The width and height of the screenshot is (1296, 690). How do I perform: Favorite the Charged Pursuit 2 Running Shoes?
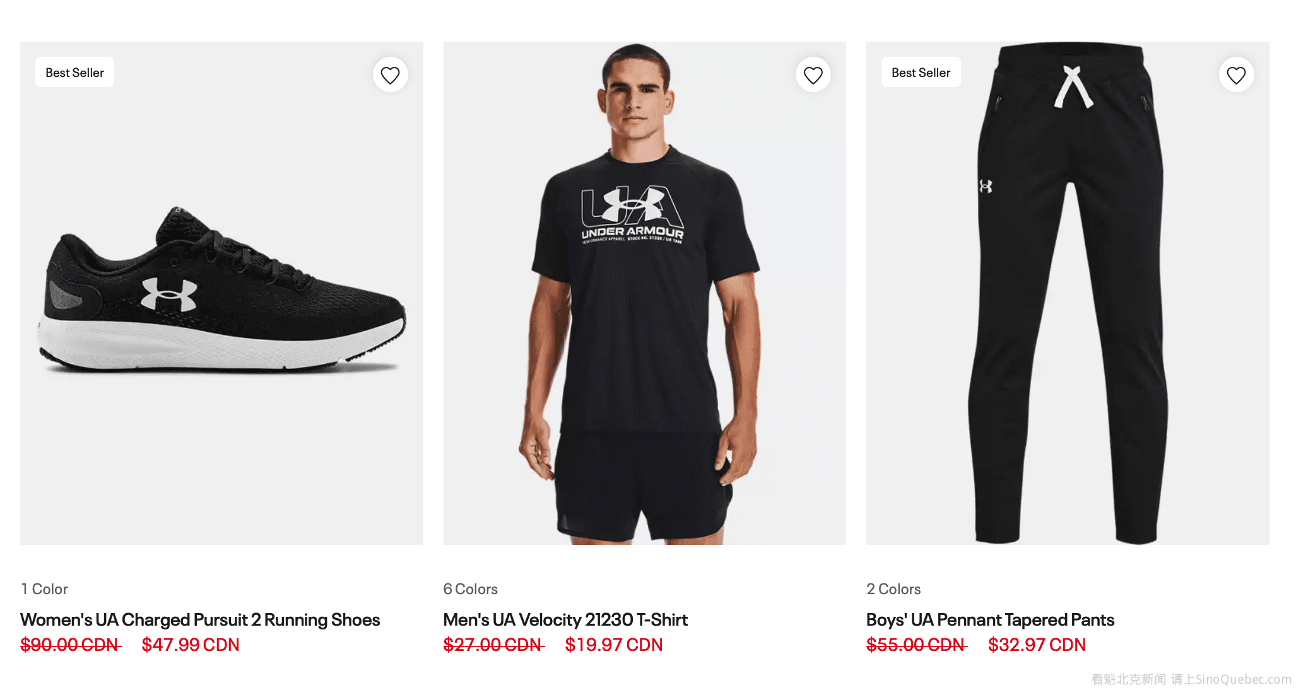pos(390,75)
